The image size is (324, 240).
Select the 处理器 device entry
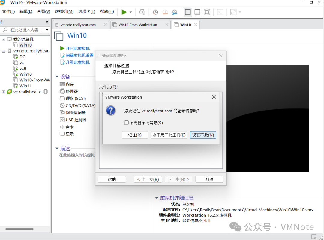click(71, 91)
